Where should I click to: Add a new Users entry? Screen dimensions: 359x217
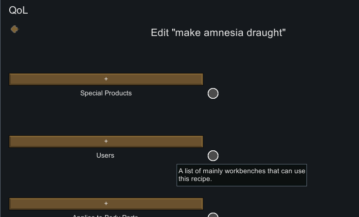[x=106, y=141]
